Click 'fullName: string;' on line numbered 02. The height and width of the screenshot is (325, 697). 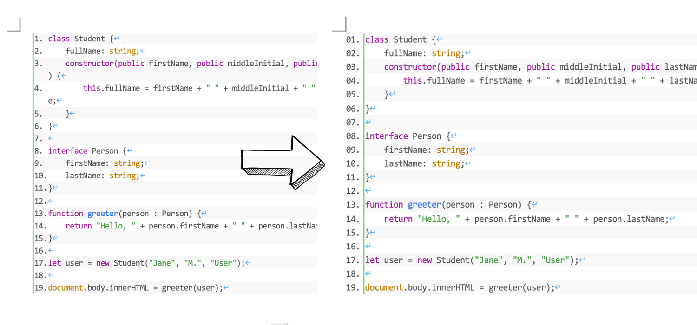[424, 53]
